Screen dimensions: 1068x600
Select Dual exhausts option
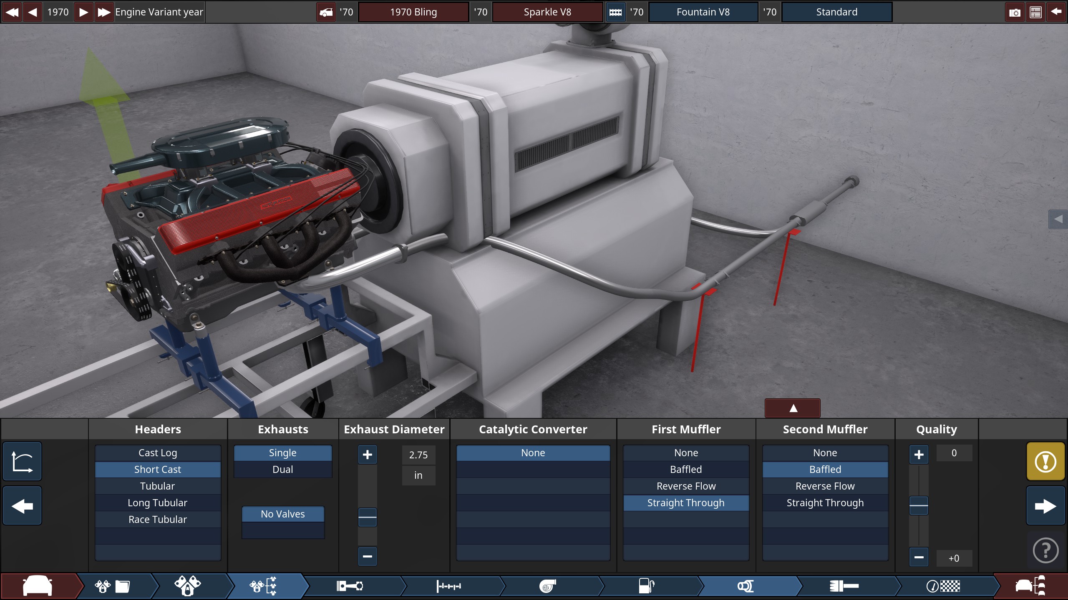point(282,470)
